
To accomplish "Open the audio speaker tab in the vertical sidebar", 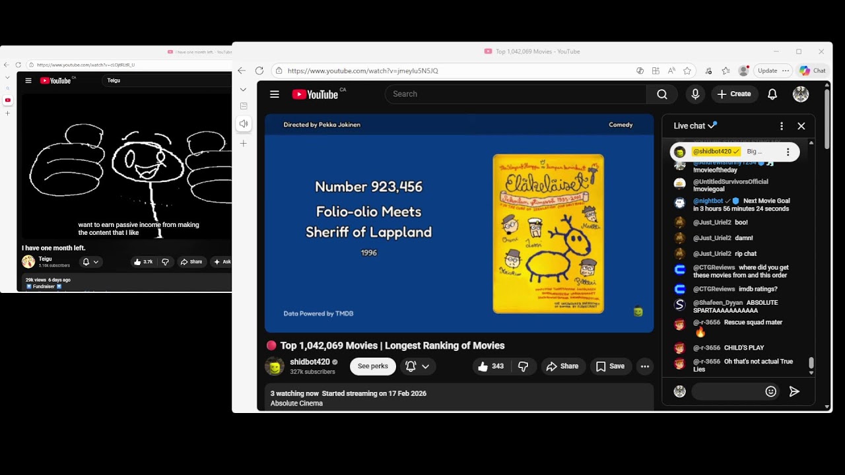I will click(244, 123).
